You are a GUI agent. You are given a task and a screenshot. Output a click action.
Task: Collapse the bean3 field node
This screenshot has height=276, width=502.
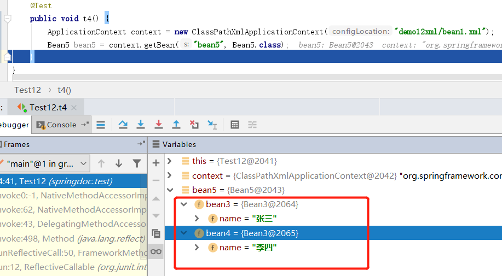point(184,204)
